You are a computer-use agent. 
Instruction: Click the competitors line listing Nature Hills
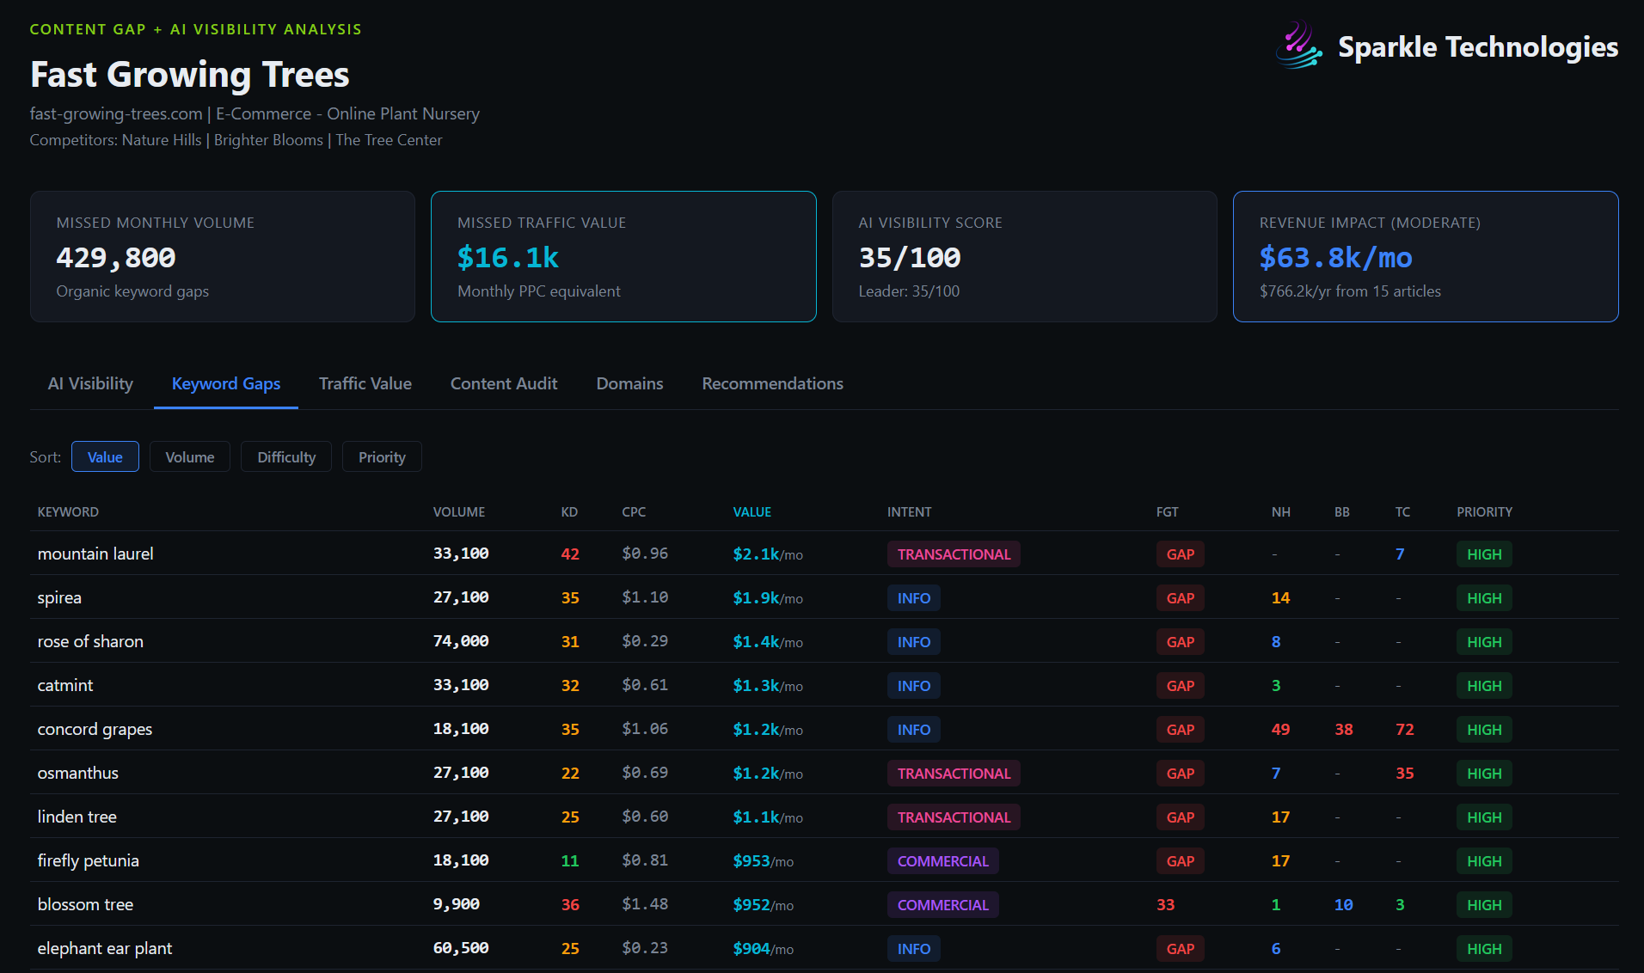(x=236, y=140)
